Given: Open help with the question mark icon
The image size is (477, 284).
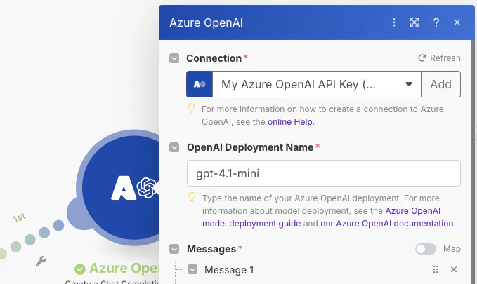Looking at the screenshot, I should [436, 22].
